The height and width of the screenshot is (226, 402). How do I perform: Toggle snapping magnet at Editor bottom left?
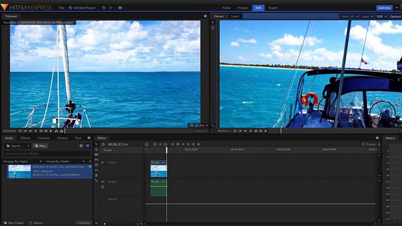[96, 223]
